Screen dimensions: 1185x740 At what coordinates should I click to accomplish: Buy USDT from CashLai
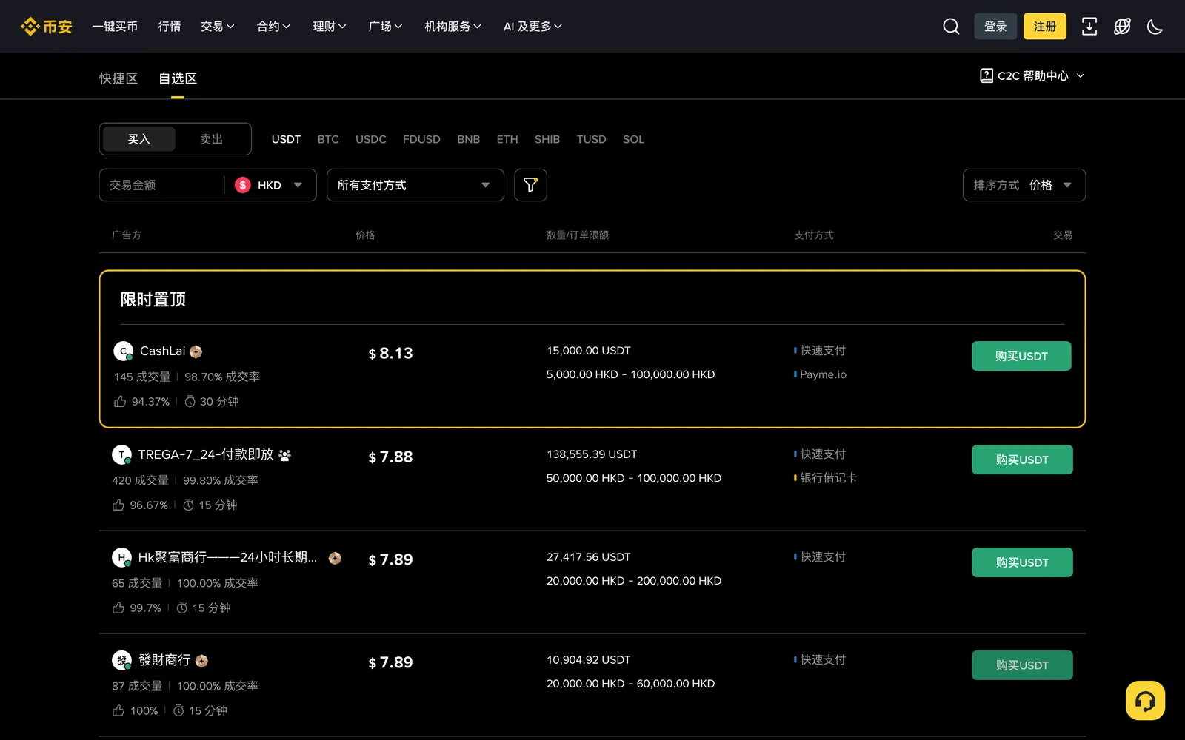(1021, 356)
